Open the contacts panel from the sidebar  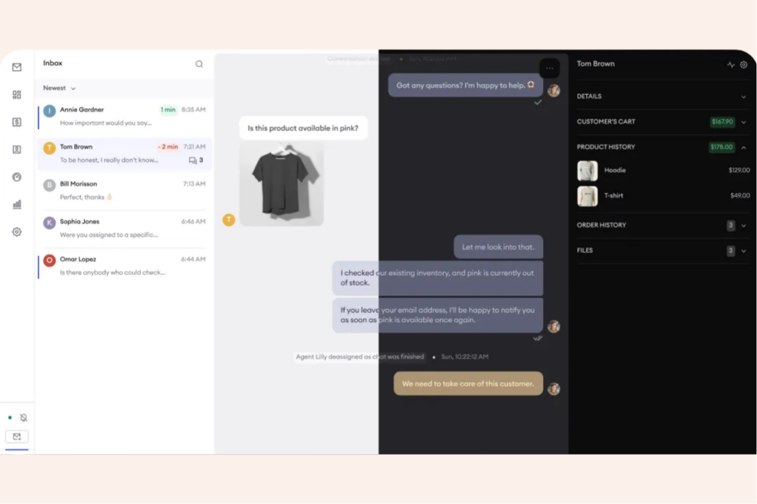(17, 149)
